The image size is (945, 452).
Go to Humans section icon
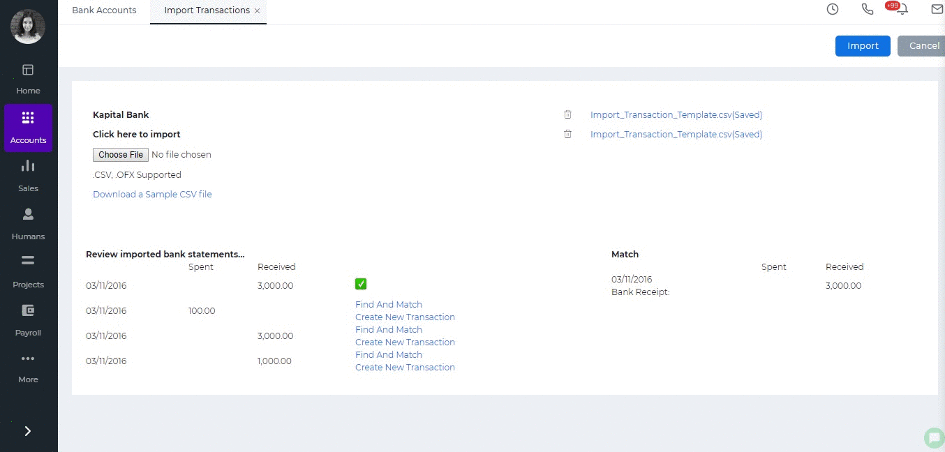click(28, 214)
